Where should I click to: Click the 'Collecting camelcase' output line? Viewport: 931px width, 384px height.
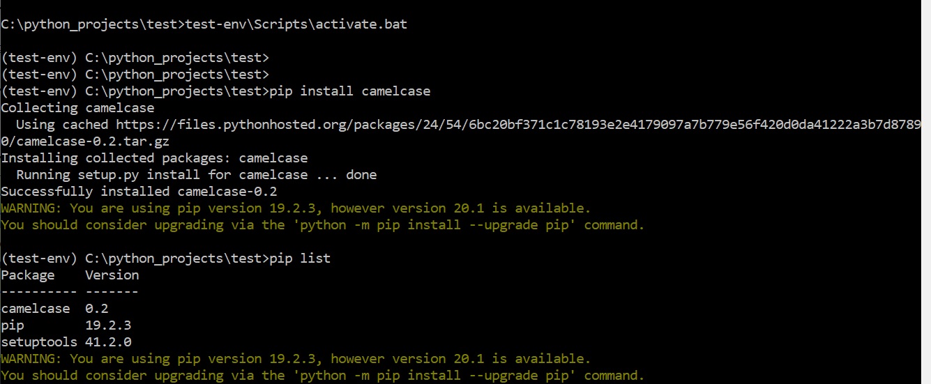tap(77, 108)
